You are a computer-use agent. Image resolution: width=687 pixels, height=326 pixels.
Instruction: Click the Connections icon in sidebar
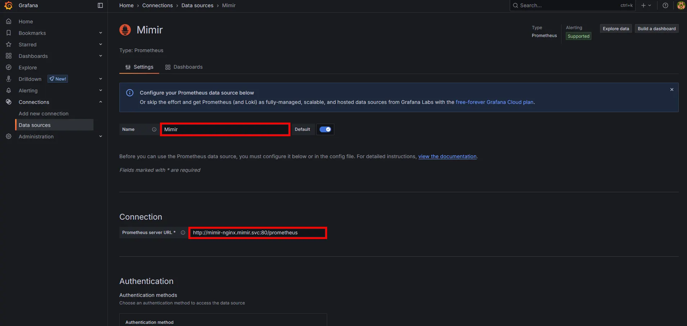pyautogui.click(x=9, y=102)
